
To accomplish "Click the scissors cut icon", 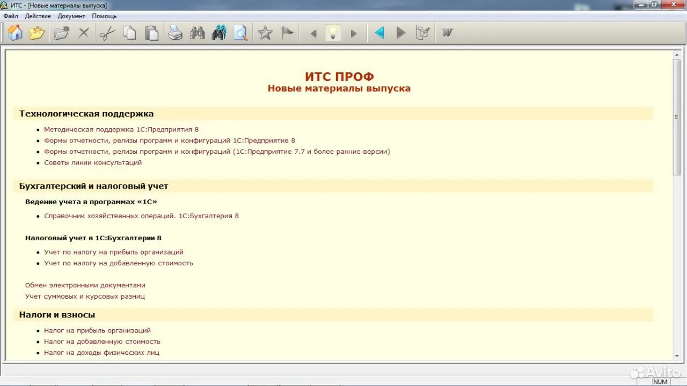I will click(x=107, y=33).
